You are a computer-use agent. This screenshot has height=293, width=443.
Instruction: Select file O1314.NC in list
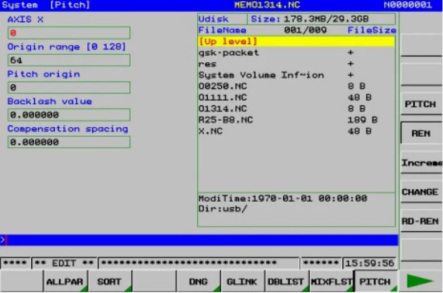223,108
